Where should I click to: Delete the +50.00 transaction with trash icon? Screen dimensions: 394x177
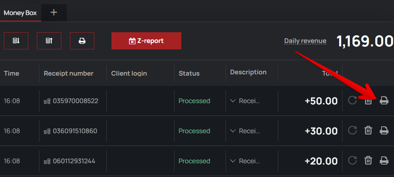click(368, 101)
